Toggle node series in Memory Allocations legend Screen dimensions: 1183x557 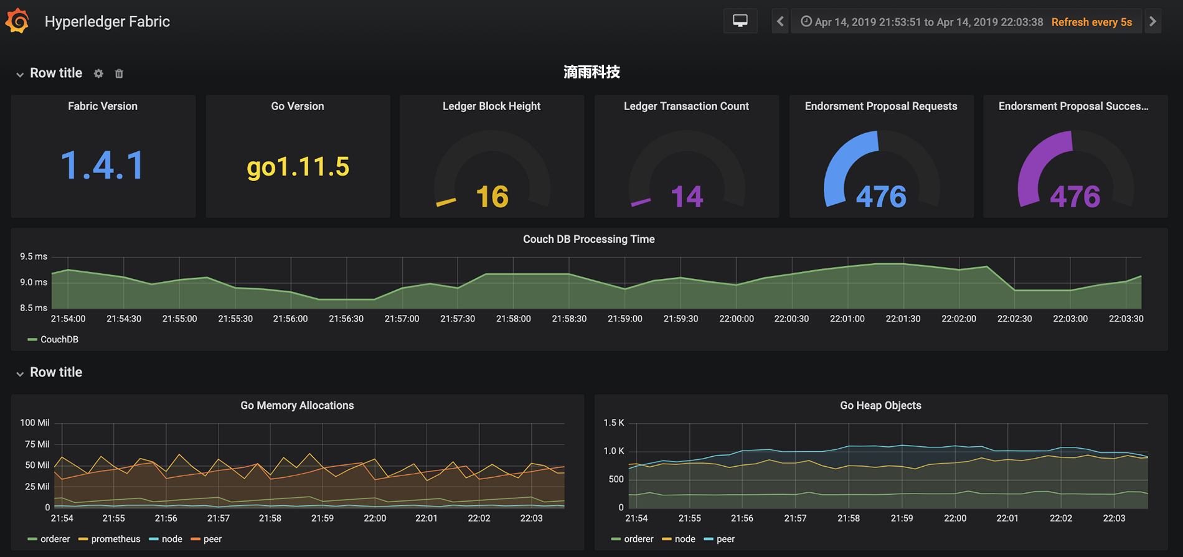172,540
